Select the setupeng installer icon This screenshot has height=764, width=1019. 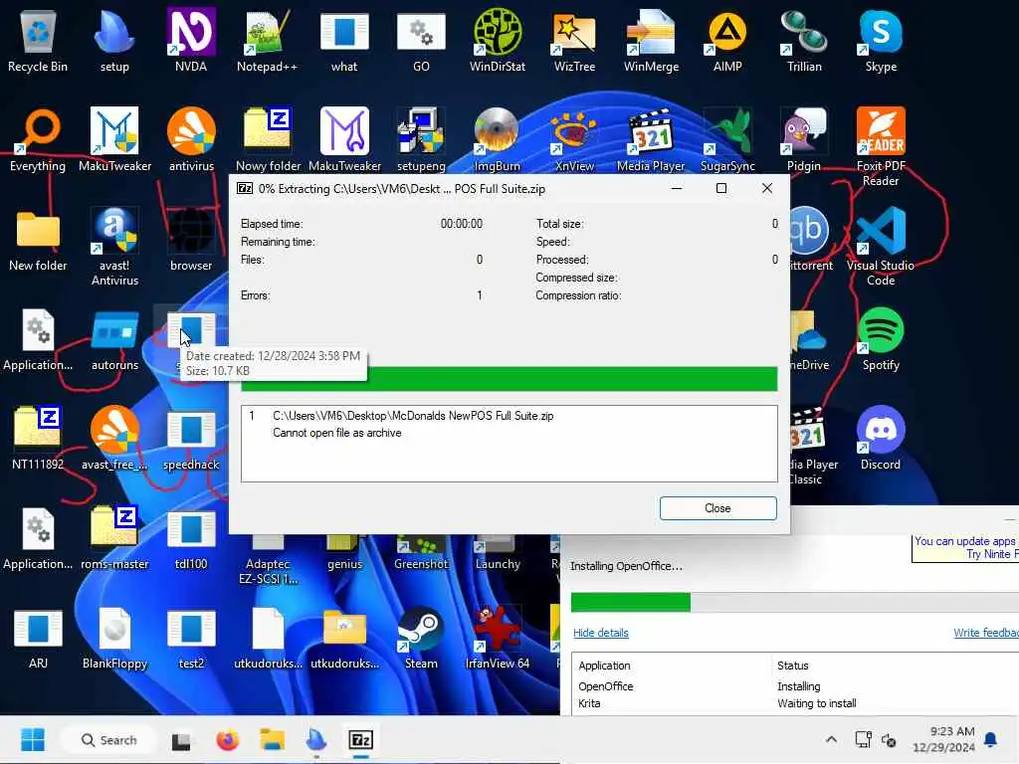click(x=421, y=139)
